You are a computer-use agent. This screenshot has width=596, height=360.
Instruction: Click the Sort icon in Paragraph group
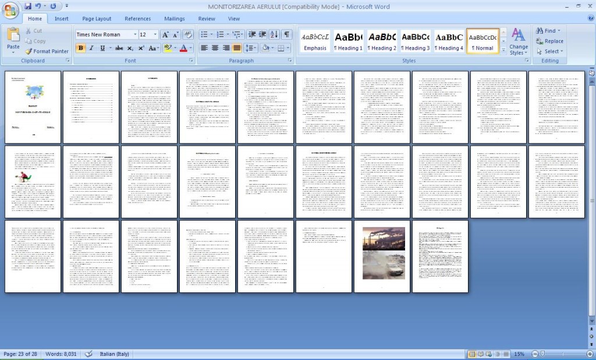tap(274, 34)
